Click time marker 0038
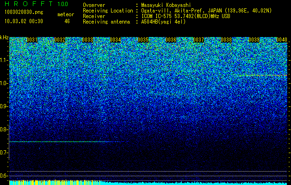 point(226,40)
